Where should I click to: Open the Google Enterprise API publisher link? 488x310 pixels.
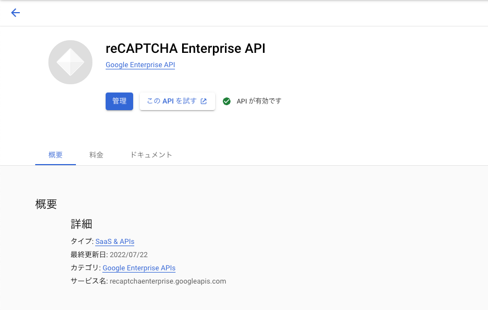click(140, 65)
